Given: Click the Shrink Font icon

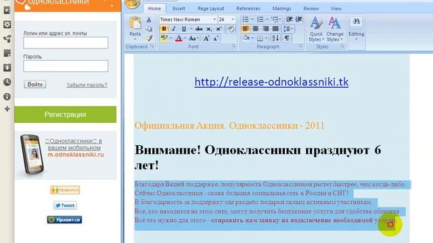Looking at the screenshot, I should coord(216,38).
